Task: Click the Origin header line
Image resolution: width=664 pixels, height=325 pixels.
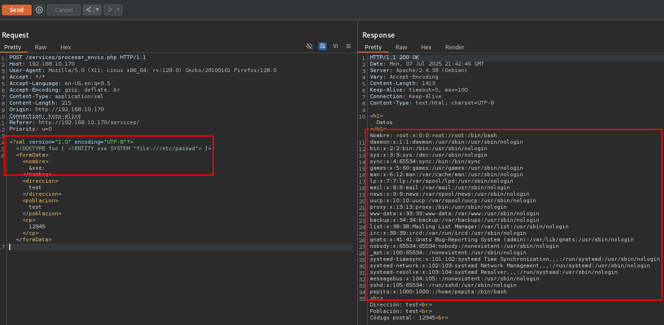Action: (x=57, y=109)
